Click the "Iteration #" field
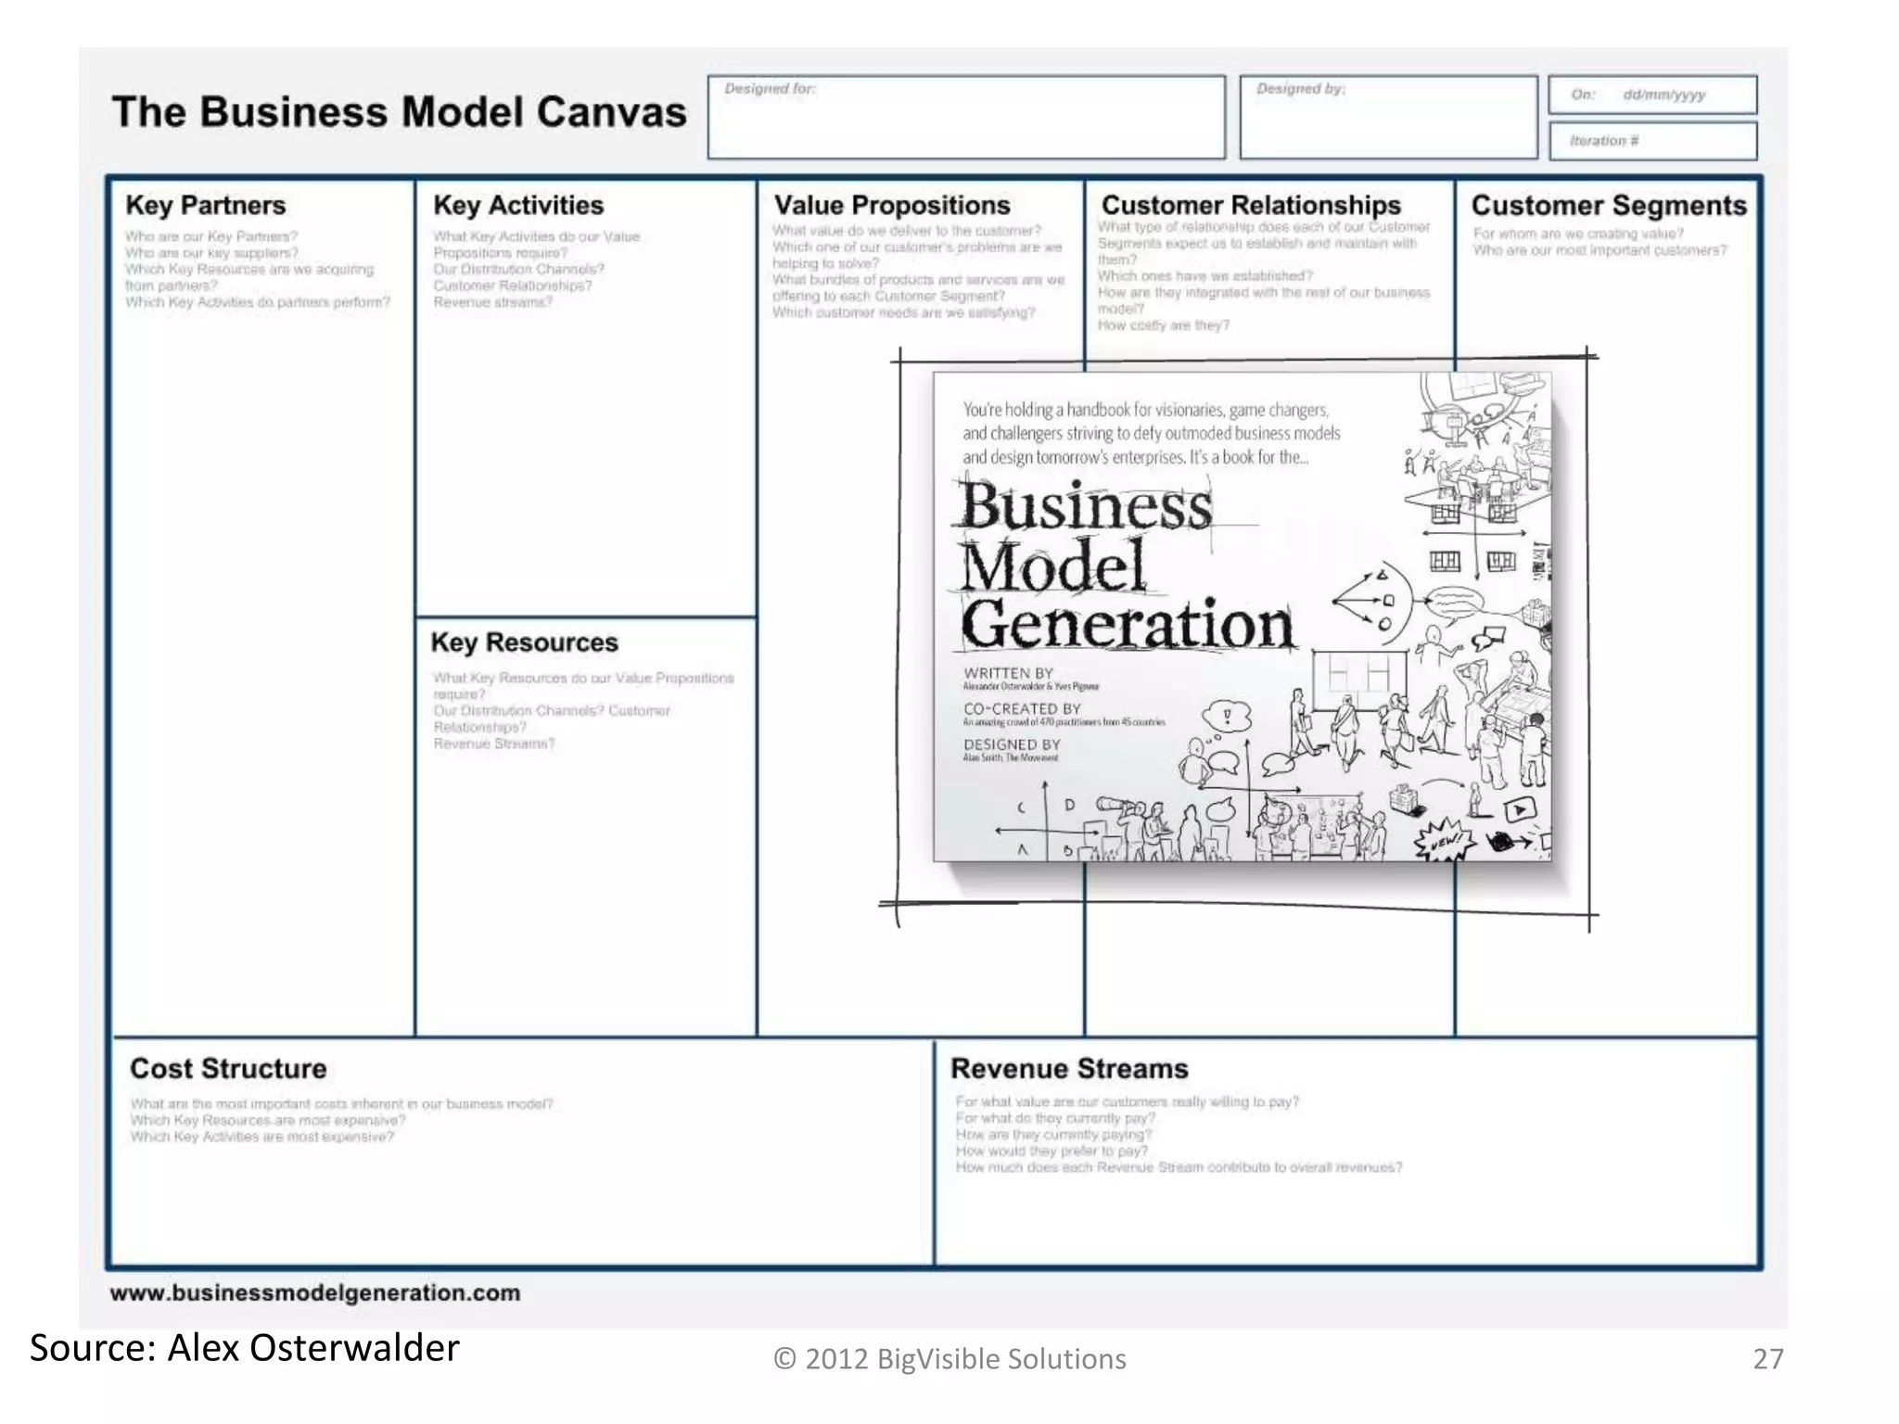 [x=1652, y=141]
